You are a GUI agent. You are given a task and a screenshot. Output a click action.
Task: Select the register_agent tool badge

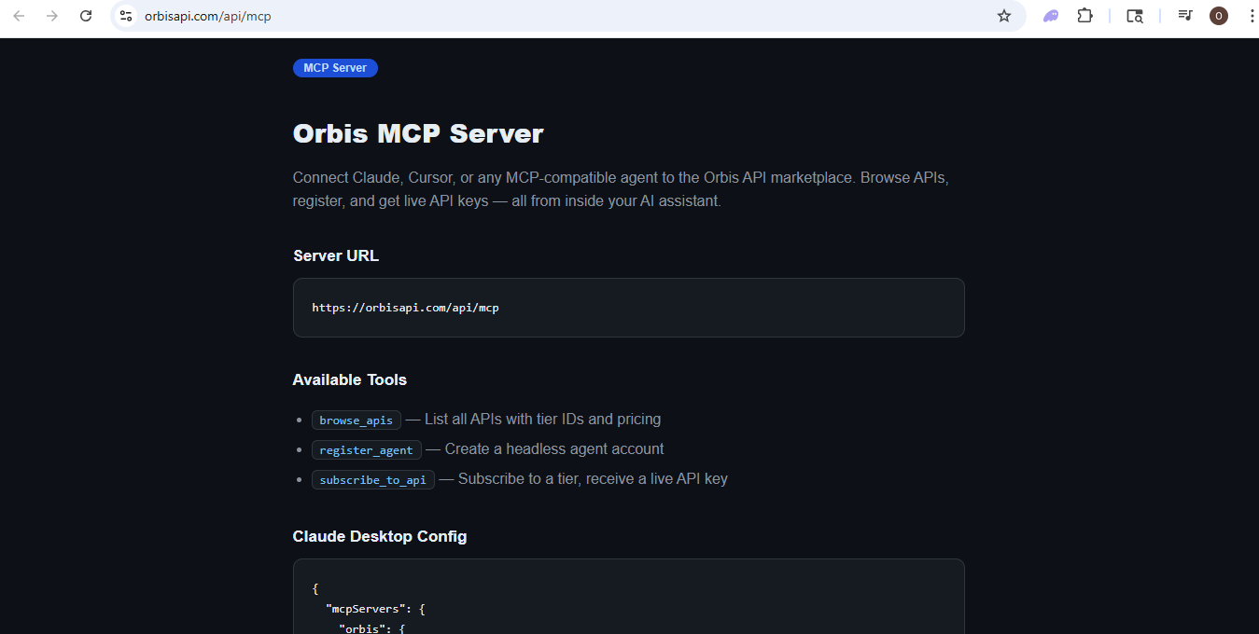tap(366, 449)
